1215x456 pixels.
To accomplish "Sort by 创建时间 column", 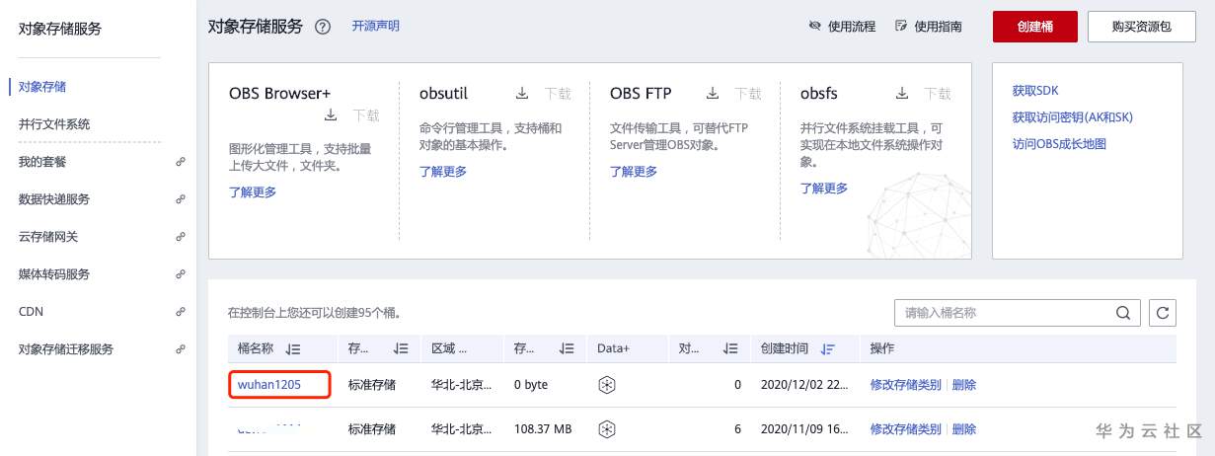I will click(x=827, y=349).
